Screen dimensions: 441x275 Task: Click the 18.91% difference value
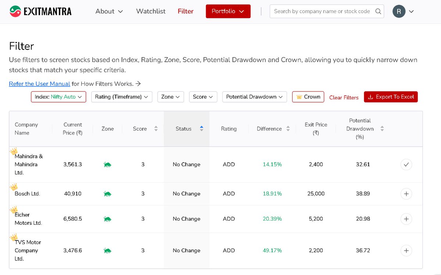(272, 194)
